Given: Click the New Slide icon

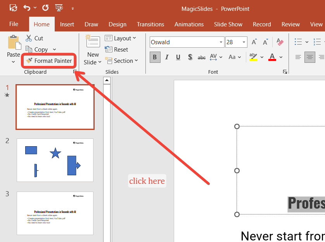Looking at the screenshot, I should [x=93, y=42].
